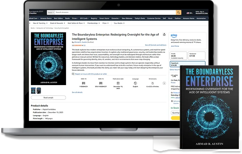
Task: Click the delivery location pin icon
Action: point(172,101)
